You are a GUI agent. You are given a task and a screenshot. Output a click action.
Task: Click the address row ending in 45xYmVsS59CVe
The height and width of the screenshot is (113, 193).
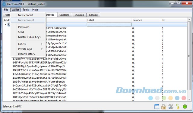point(56,32)
